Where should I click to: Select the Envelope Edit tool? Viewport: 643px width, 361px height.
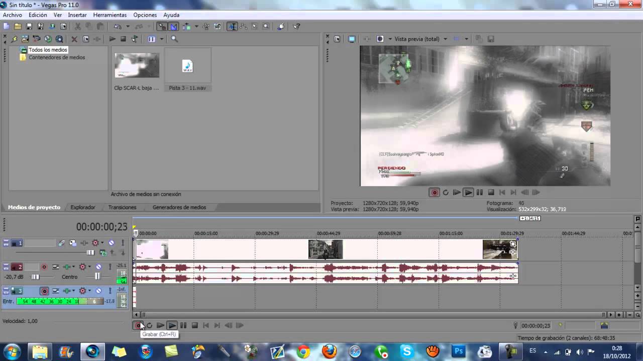[x=243, y=26]
